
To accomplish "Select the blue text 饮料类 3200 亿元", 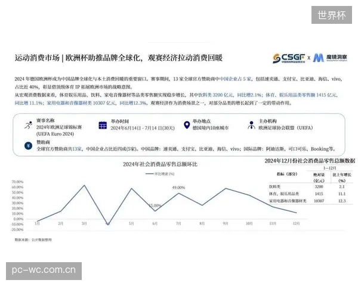I will 216,95.
